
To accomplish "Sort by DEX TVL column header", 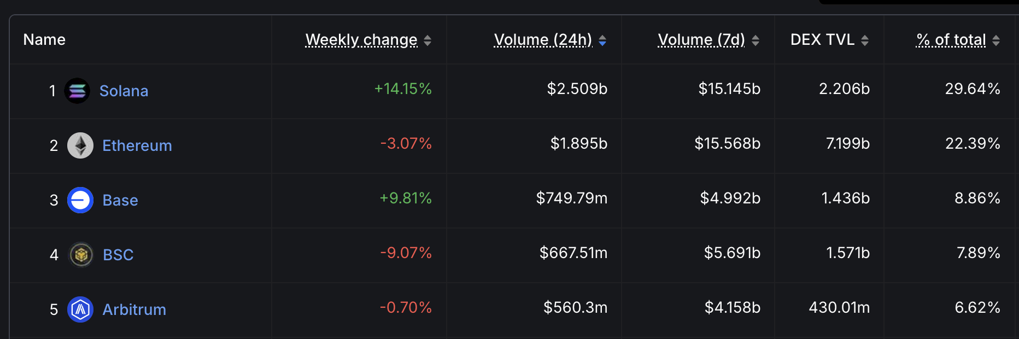I will coord(822,40).
